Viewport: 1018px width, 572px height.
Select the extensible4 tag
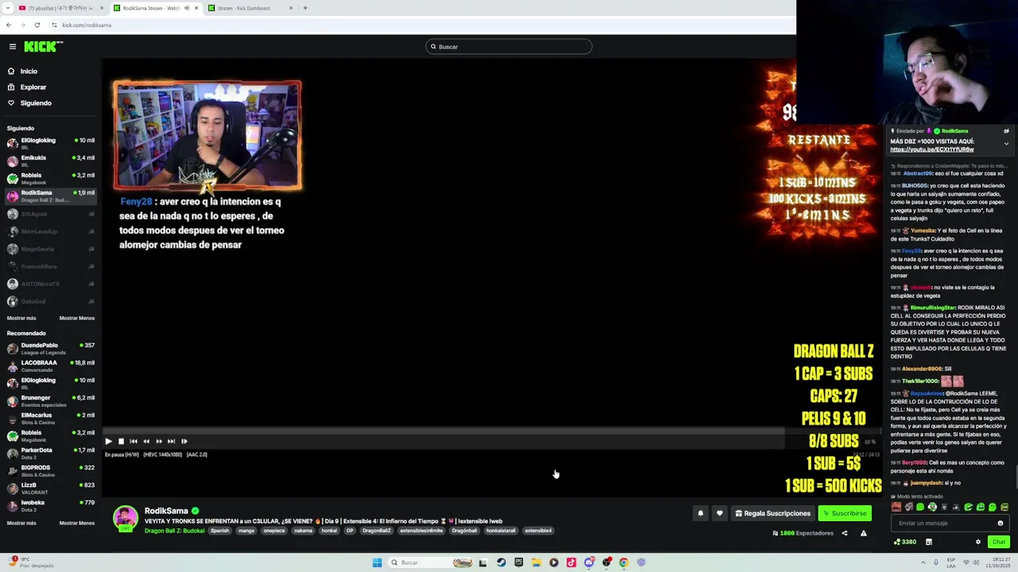(538, 531)
